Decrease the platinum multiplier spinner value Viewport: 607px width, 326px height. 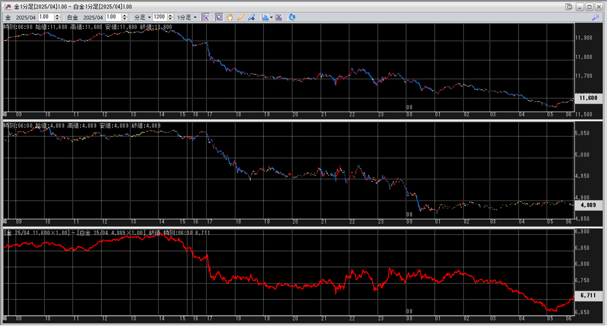coord(125,19)
